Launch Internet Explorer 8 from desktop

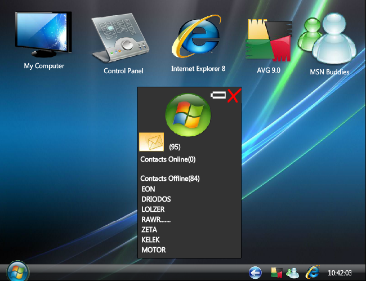coord(196,36)
